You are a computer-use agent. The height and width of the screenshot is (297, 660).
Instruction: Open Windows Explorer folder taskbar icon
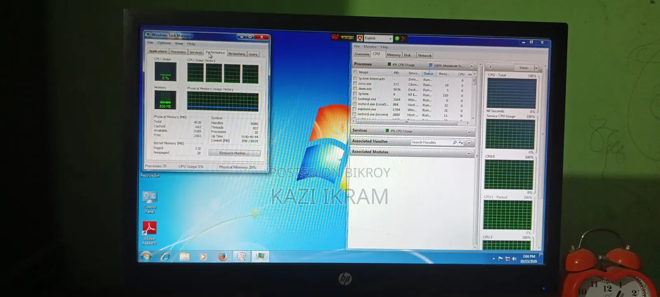tap(184, 257)
